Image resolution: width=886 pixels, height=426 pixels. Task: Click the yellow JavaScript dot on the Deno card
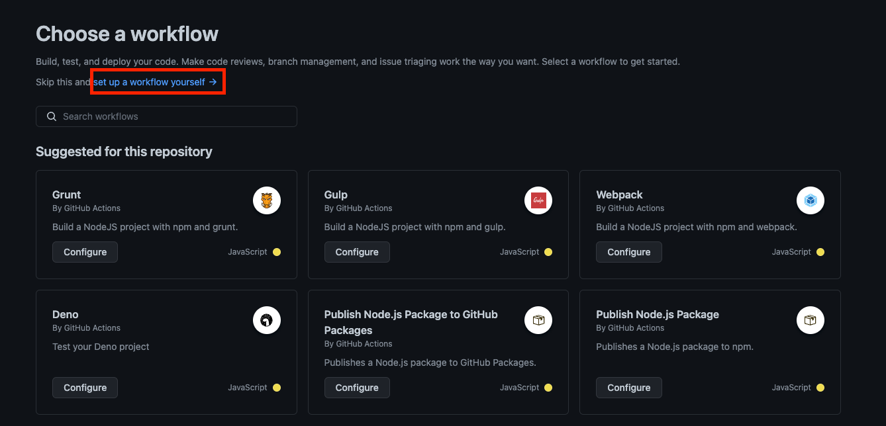click(277, 388)
